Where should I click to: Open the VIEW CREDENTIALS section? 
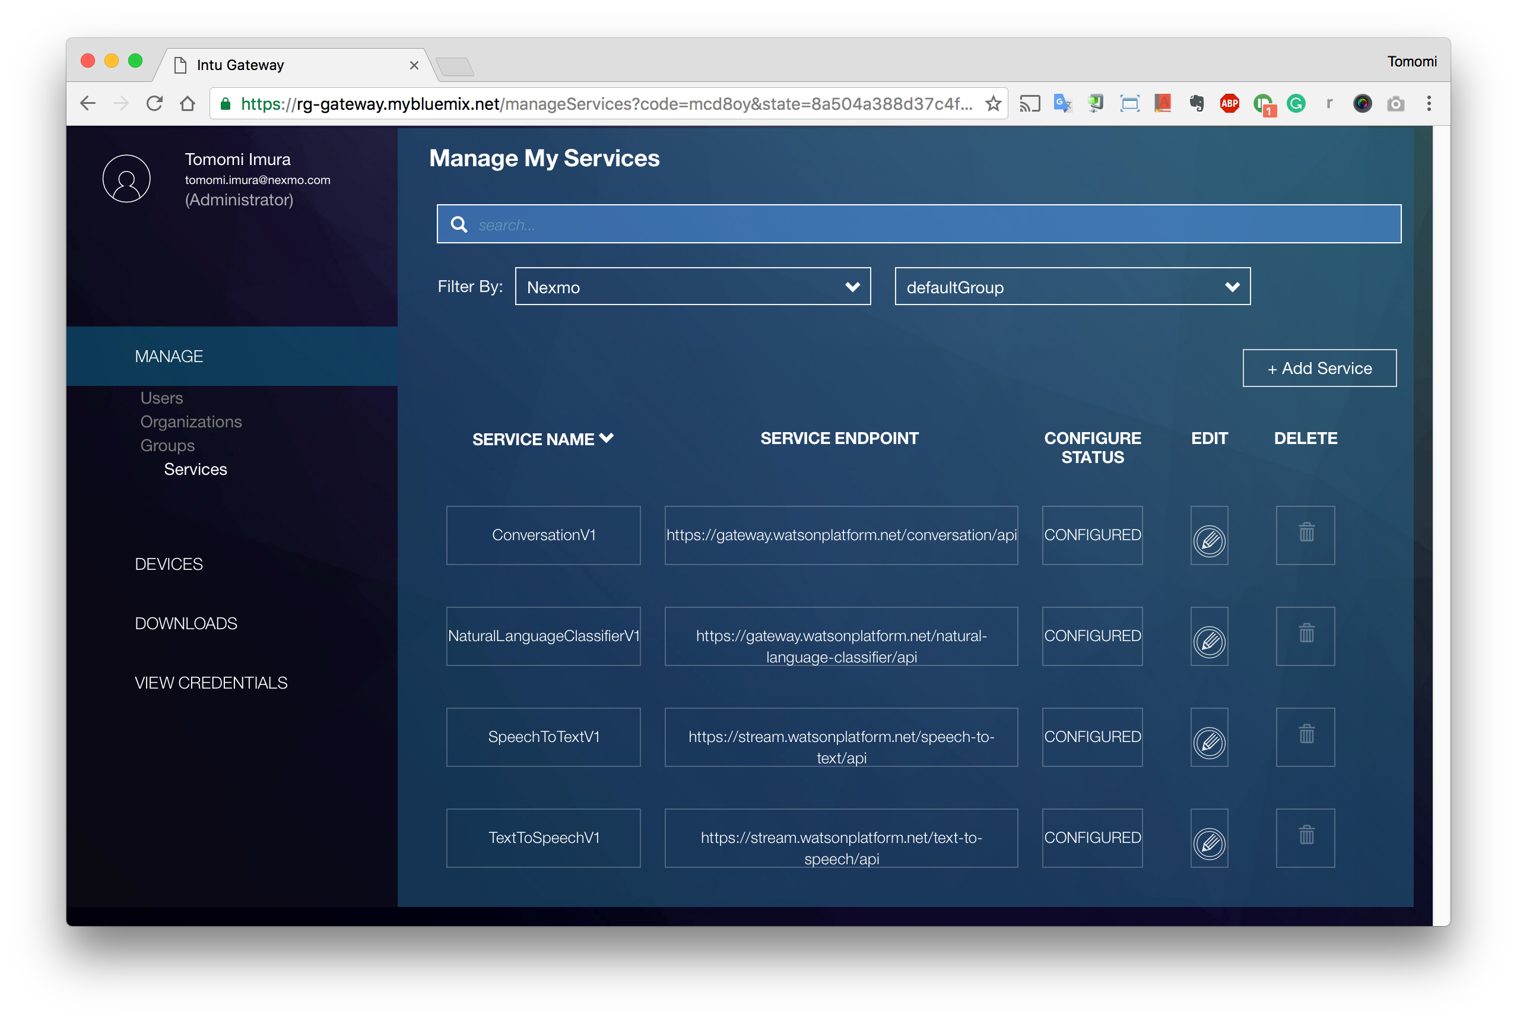[x=211, y=683]
